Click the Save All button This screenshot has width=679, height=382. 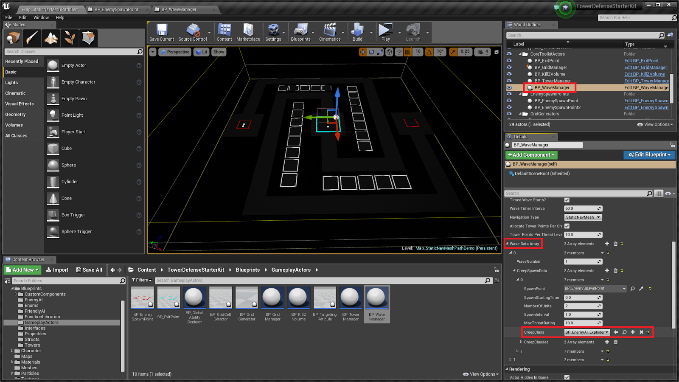tap(89, 270)
